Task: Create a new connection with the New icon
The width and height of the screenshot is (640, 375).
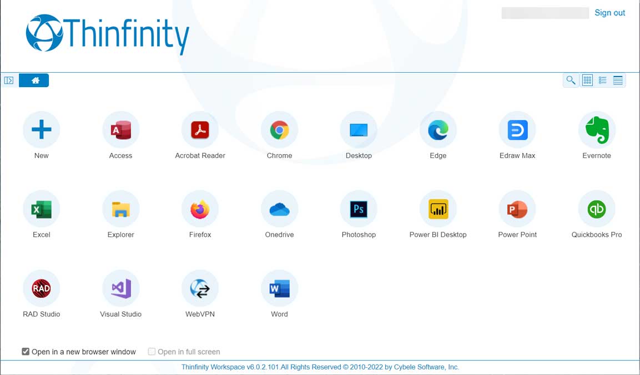Action: (x=41, y=130)
